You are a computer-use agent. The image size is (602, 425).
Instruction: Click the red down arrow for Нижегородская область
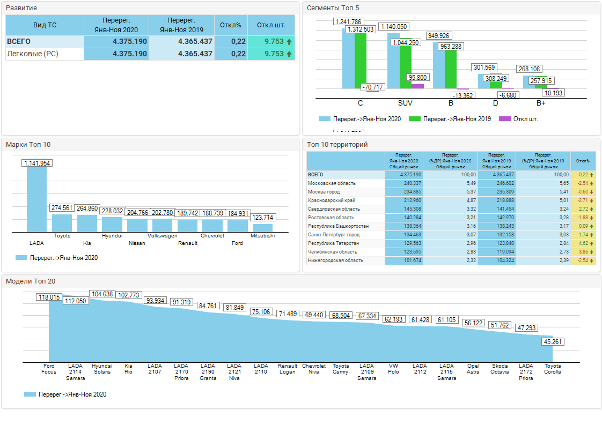point(592,260)
